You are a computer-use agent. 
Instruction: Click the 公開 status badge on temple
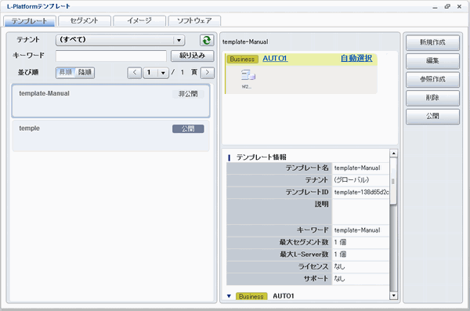(x=188, y=129)
